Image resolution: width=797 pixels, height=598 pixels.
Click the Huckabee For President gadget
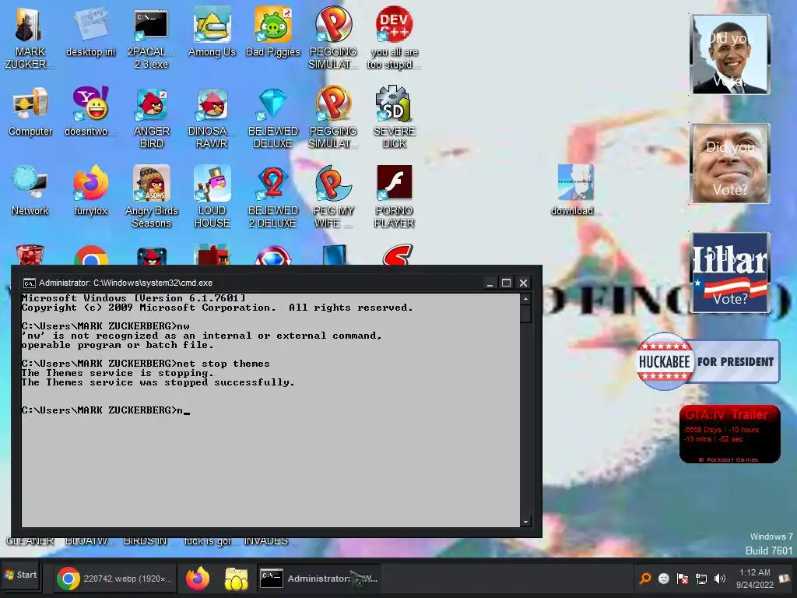pos(707,361)
